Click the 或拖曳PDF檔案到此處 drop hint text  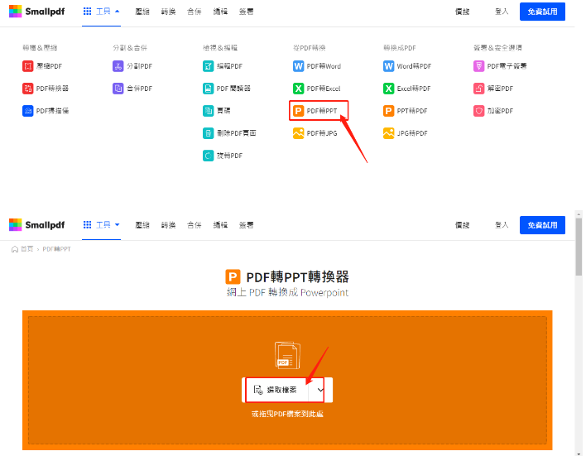point(287,414)
